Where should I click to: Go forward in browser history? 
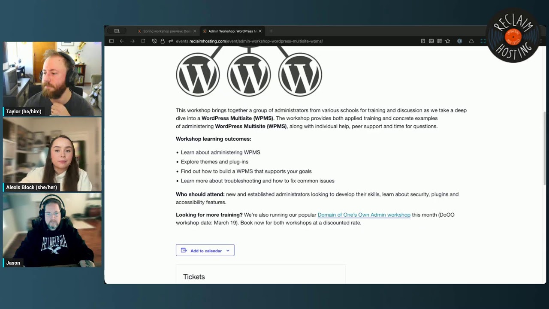[x=132, y=41]
